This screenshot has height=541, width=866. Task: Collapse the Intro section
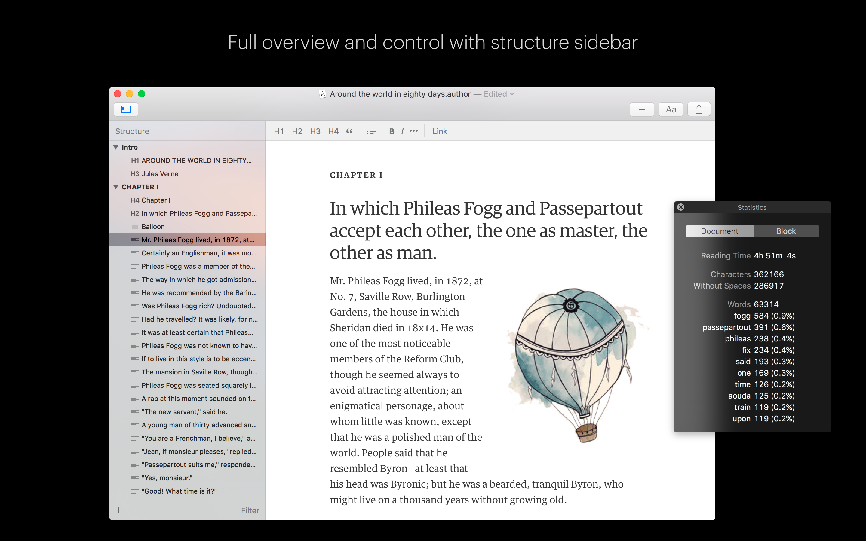click(x=116, y=147)
